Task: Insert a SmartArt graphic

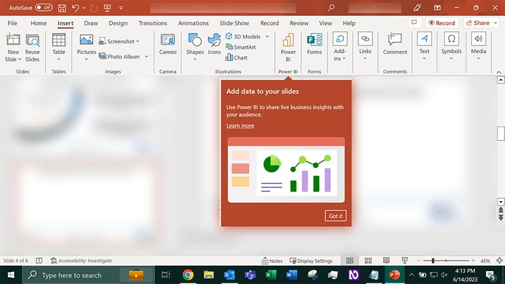Action: [x=241, y=47]
